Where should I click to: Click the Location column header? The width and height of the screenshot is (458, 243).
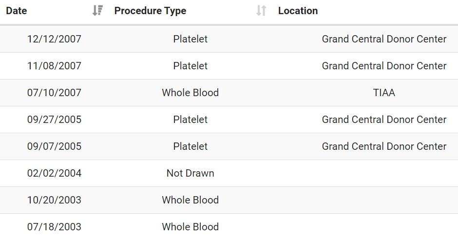298,11
